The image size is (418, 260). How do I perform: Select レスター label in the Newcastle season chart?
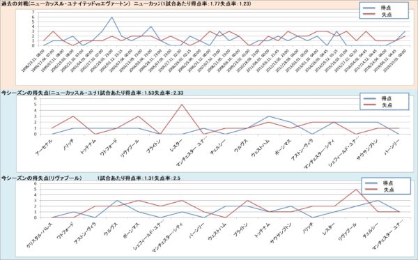177,145
